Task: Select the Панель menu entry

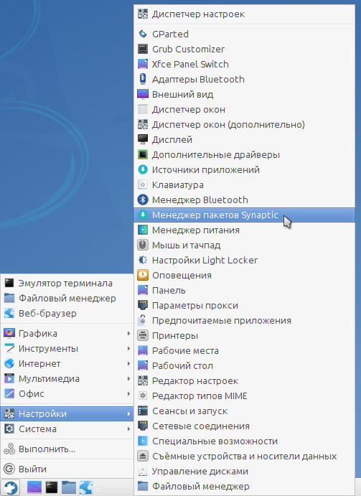Action: tap(244, 291)
